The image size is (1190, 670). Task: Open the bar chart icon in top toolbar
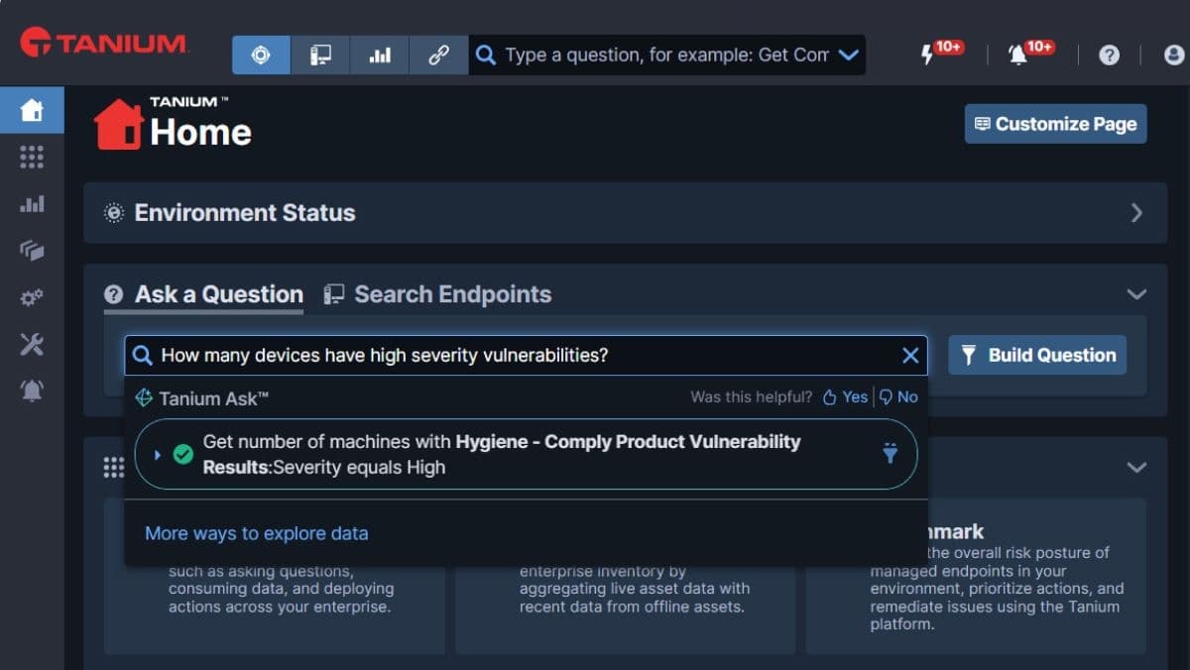379,56
